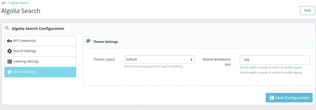316x110 pixels.
Task: Click the Theme Layout label
Action: (x=104, y=59)
